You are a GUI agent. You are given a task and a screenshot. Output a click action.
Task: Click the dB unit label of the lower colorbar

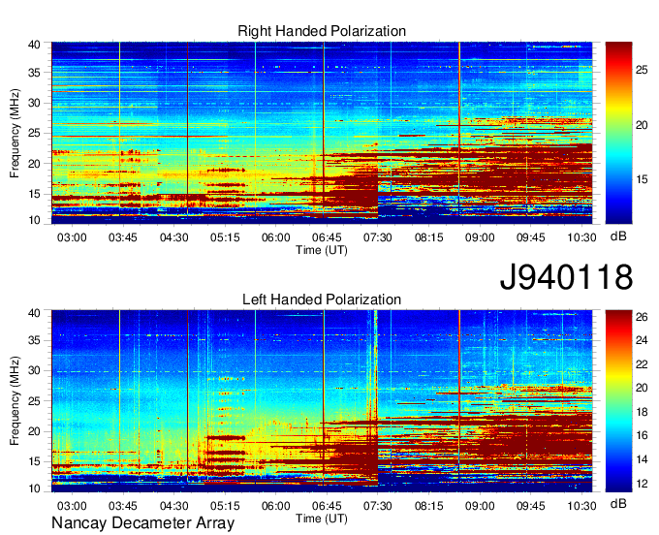(x=618, y=504)
